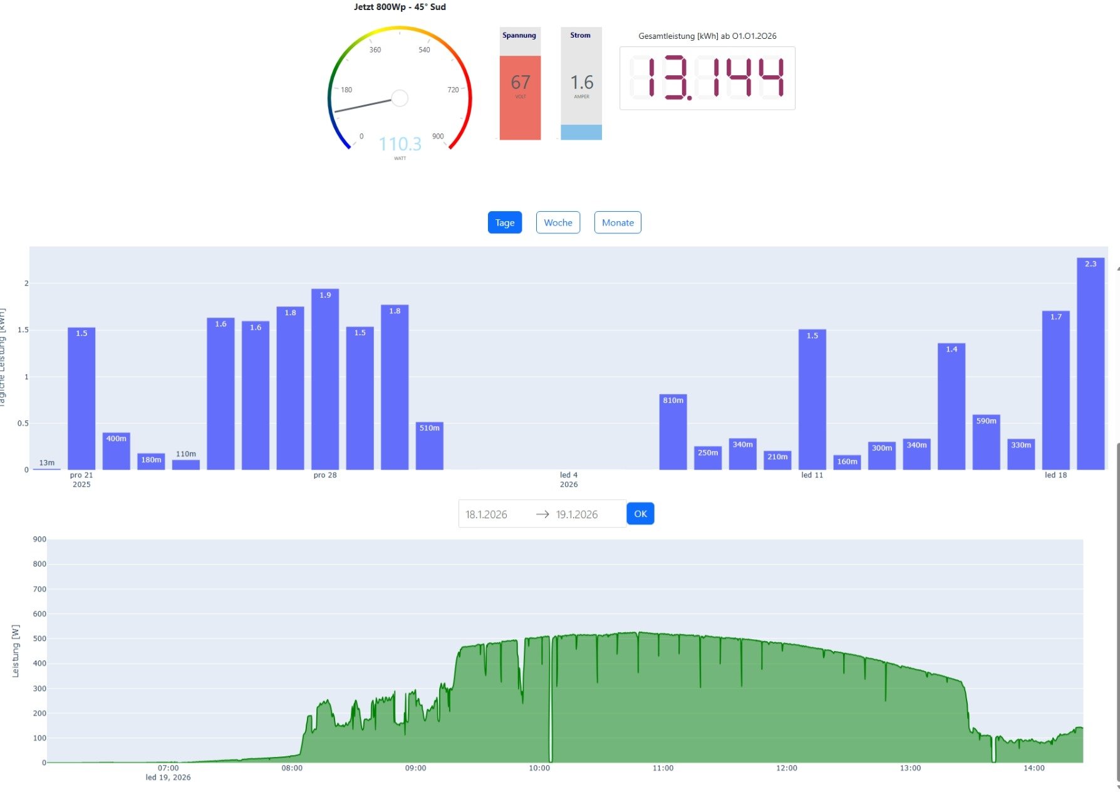
Task: Click the start date field 18.1.2026
Action: click(487, 514)
